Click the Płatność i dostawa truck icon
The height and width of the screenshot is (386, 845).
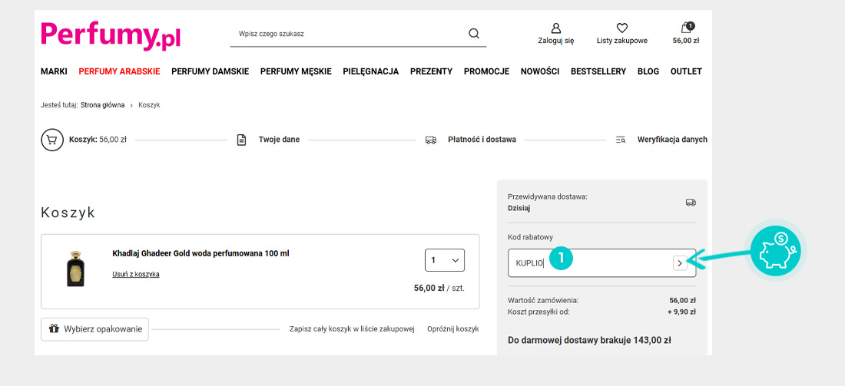tap(431, 140)
